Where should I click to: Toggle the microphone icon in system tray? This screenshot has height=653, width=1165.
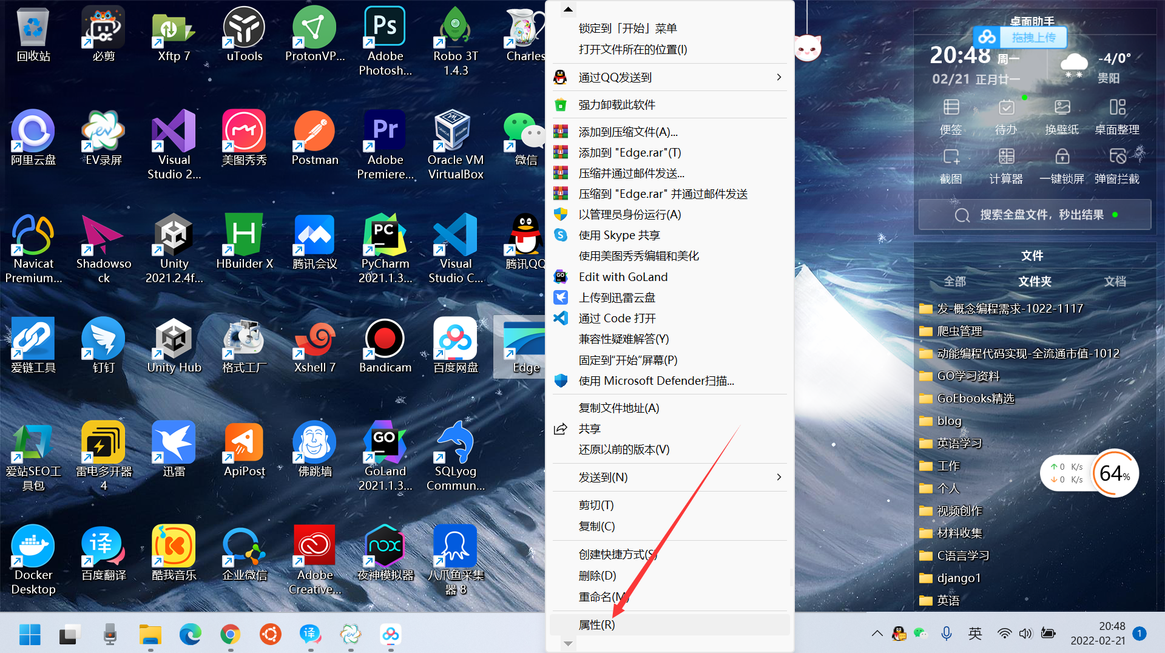click(946, 634)
